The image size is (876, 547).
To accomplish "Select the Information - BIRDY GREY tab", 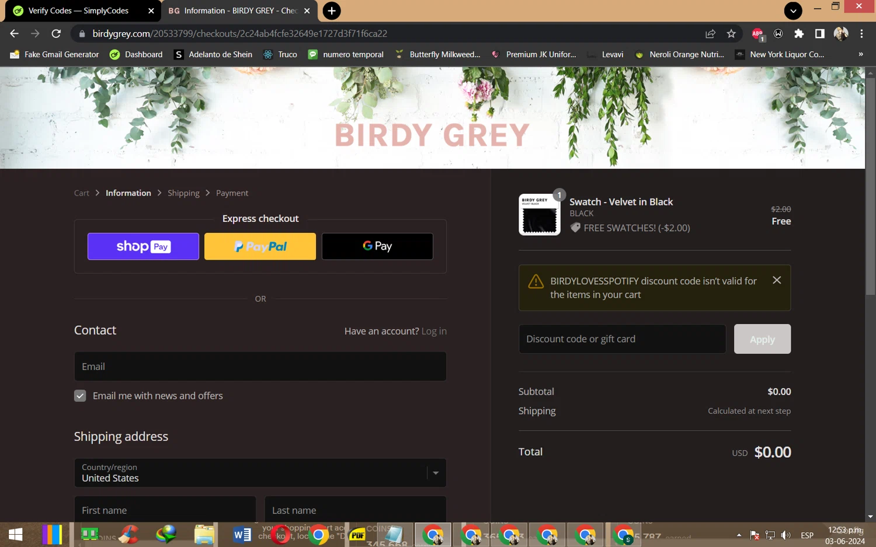I will pos(239,11).
